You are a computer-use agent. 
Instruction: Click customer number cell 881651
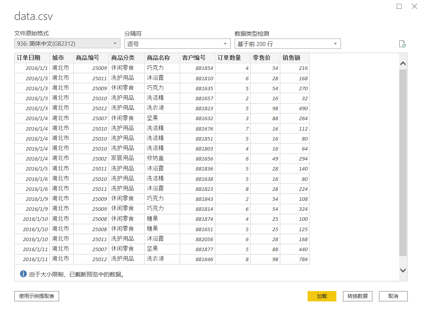click(x=197, y=229)
